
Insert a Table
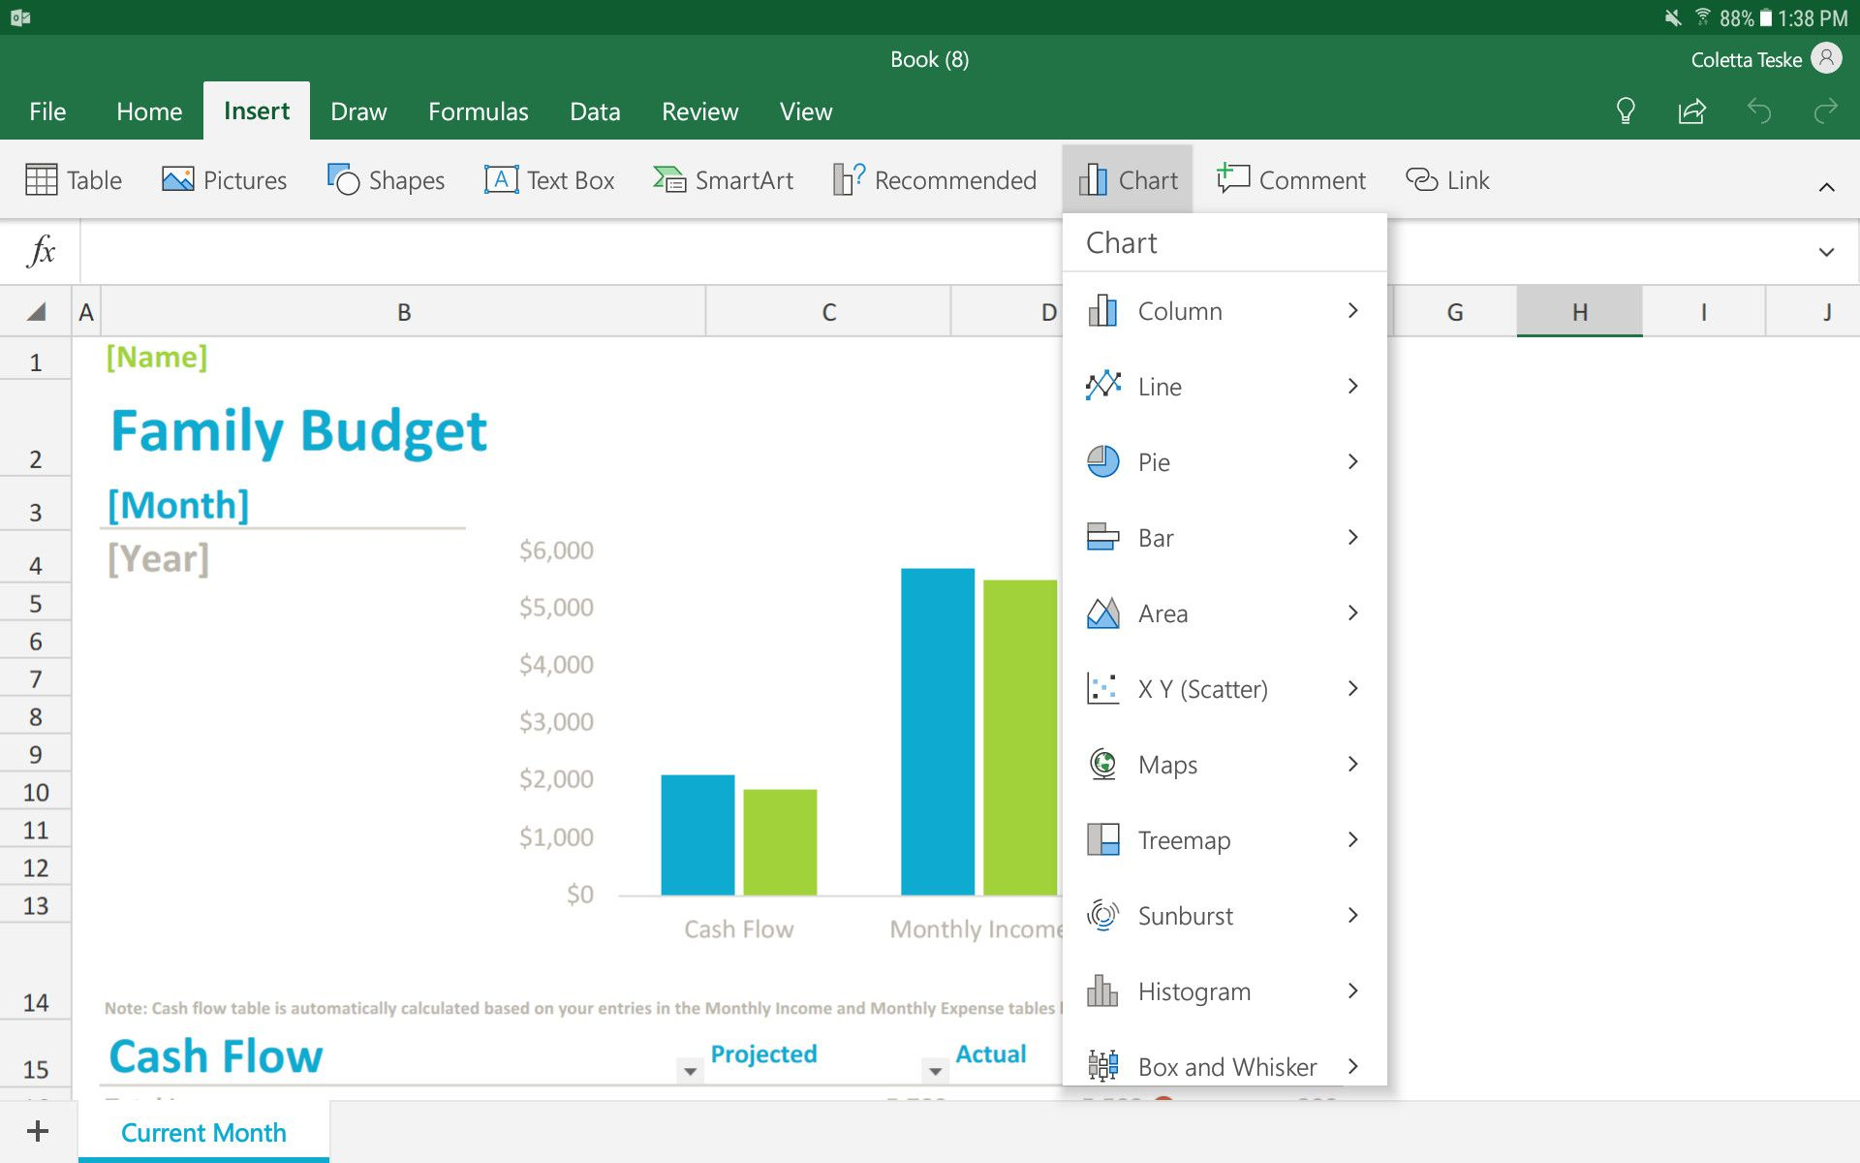point(73,179)
